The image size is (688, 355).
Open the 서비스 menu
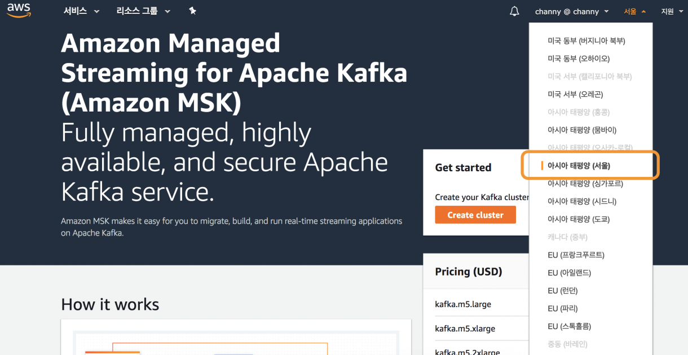(x=76, y=10)
